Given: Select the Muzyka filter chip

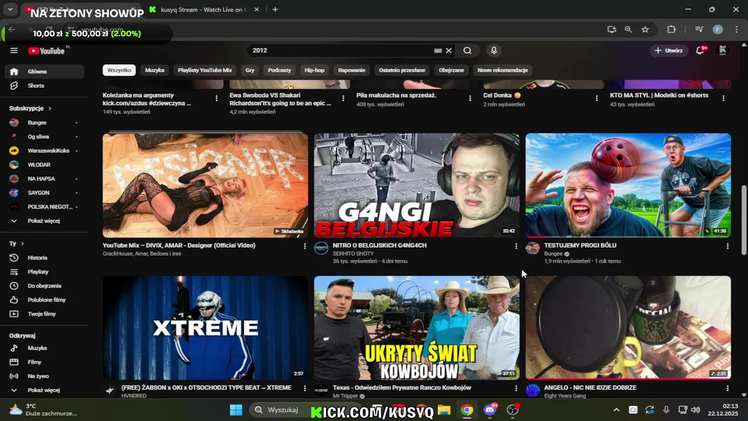Looking at the screenshot, I should pyautogui.click(x=155, y=70).
